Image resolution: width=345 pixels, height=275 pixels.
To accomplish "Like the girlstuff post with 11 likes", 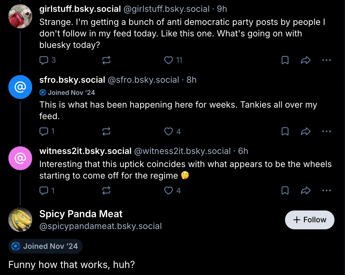I will pyautogui.click(x=169, y=60).
